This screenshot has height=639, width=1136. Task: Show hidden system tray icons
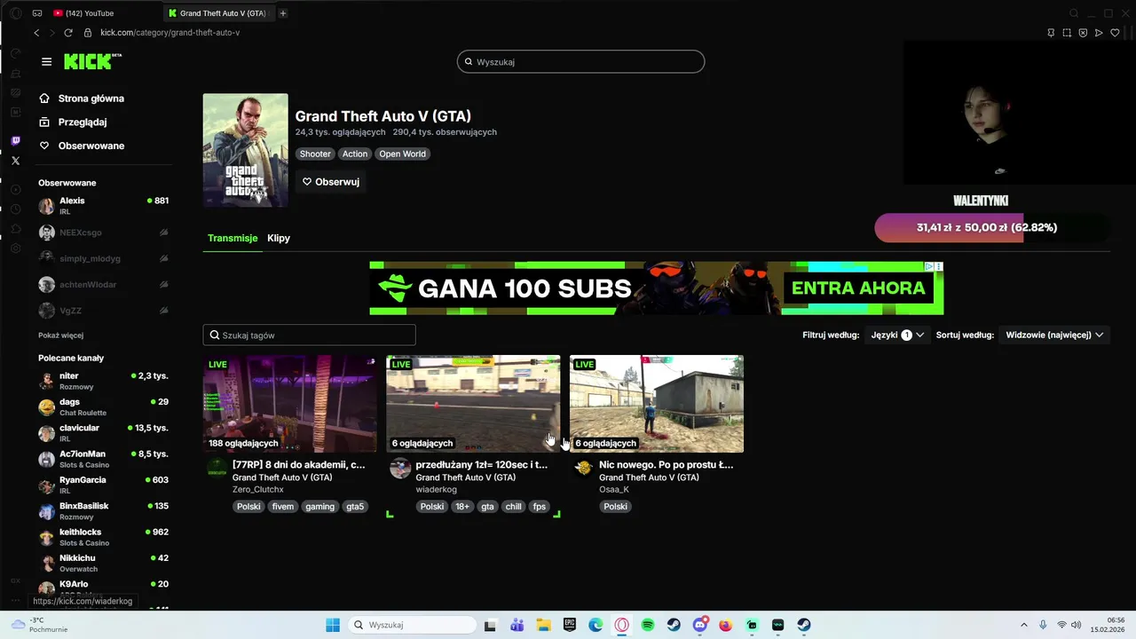click(x=1023, y=625)
